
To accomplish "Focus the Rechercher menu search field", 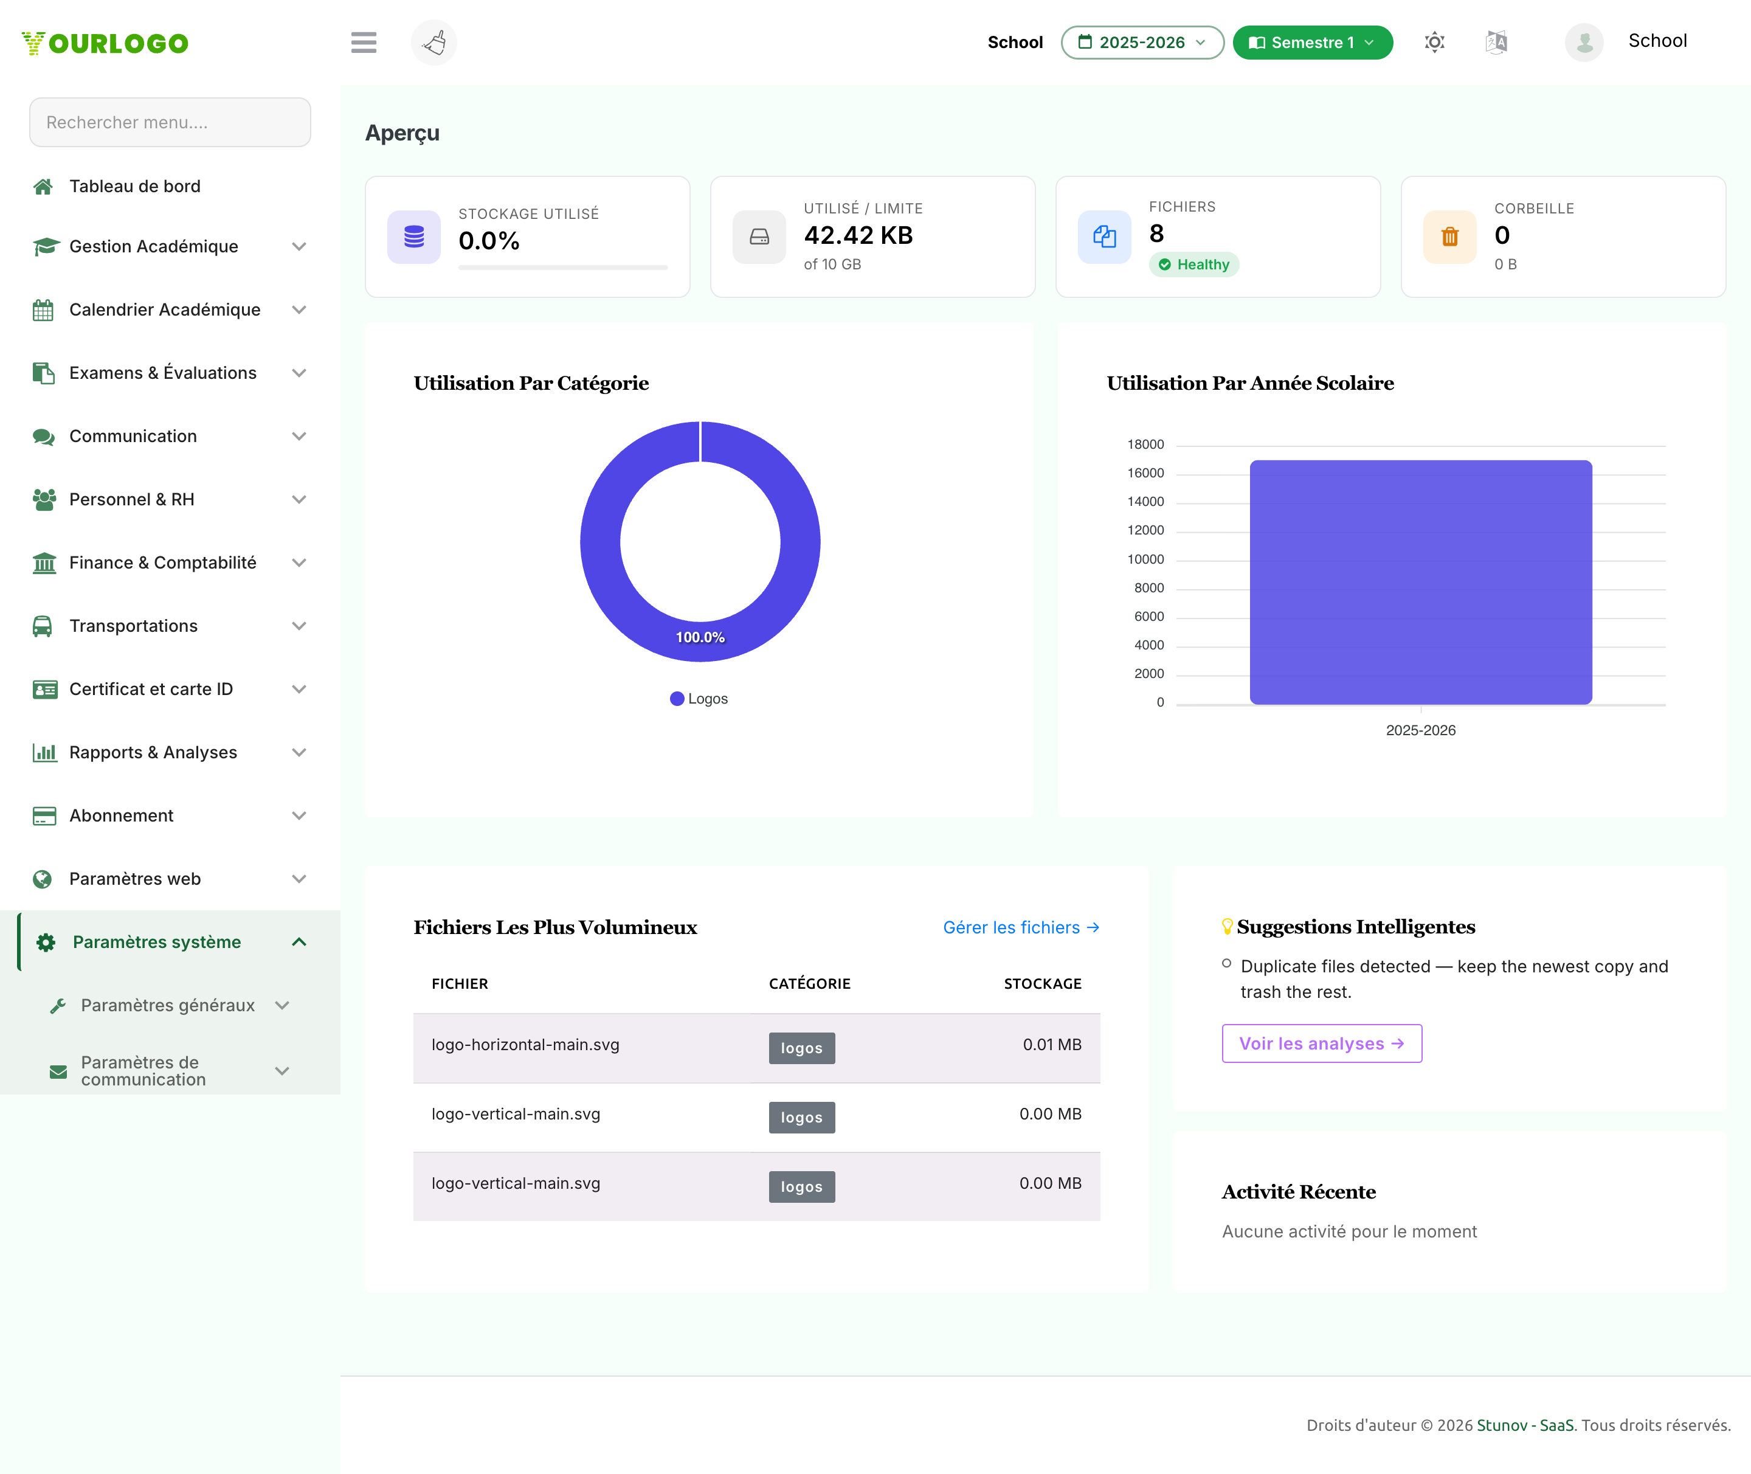I will pyautogui.click(x=170, y=122).
